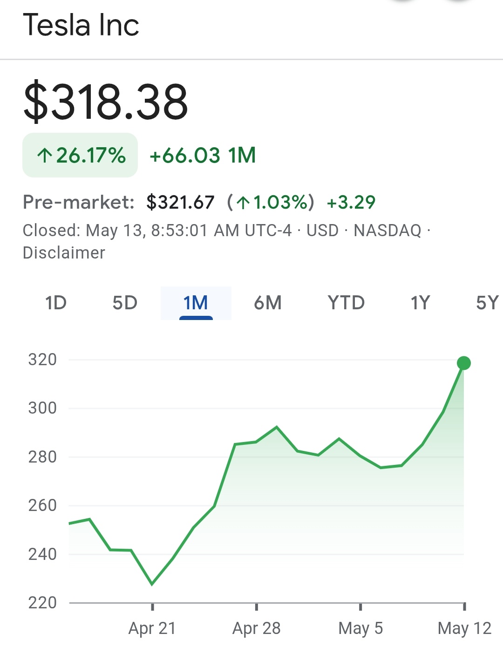The height and width of the screenshot is (654, 503).
Task: Click the Apr 21 axis tick
Action: pos(152,606)
